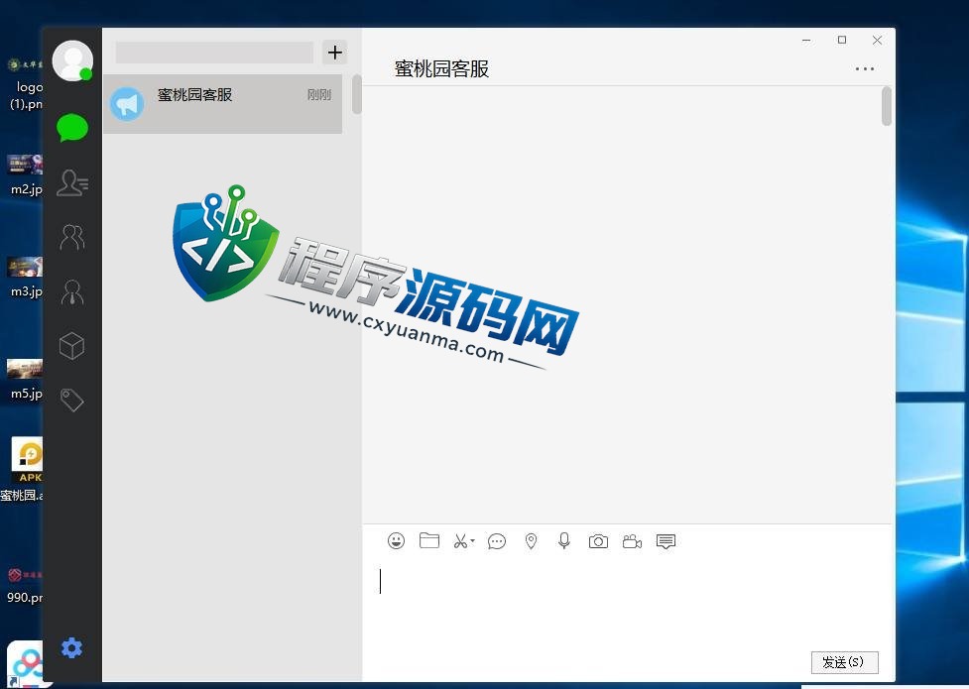This screenshot has width=969, height=689.
Task: Open the profile avatar in sidebar
Action: (x=73, y=60)
